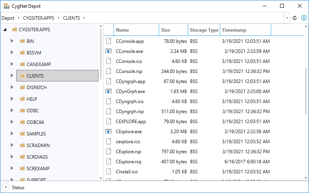Collapse the CYGSITE9.APPS root node

click(5, 30)
